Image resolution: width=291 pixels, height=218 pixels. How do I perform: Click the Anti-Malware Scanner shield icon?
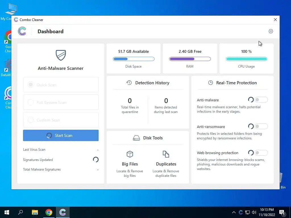tap(61, 55)
